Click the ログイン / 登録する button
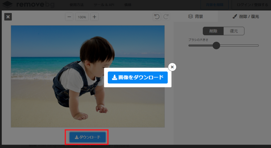 pyautogui.click(x=252, y=5)
